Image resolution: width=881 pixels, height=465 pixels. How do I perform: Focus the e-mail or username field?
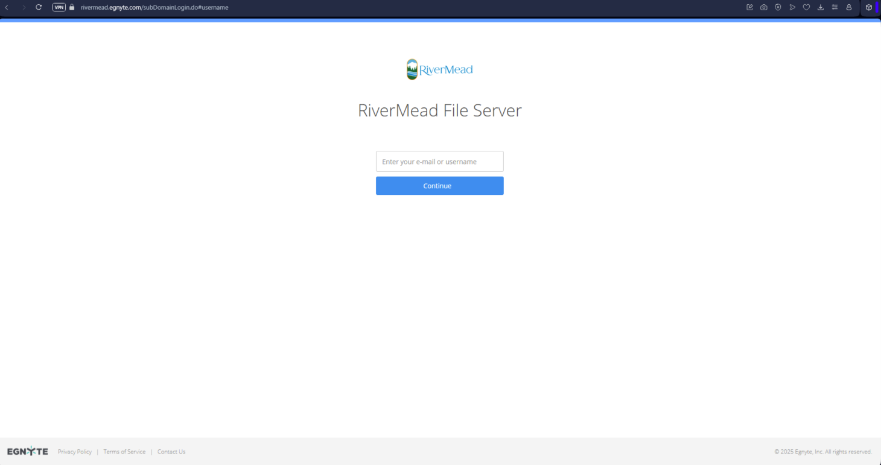pos(440,162)
